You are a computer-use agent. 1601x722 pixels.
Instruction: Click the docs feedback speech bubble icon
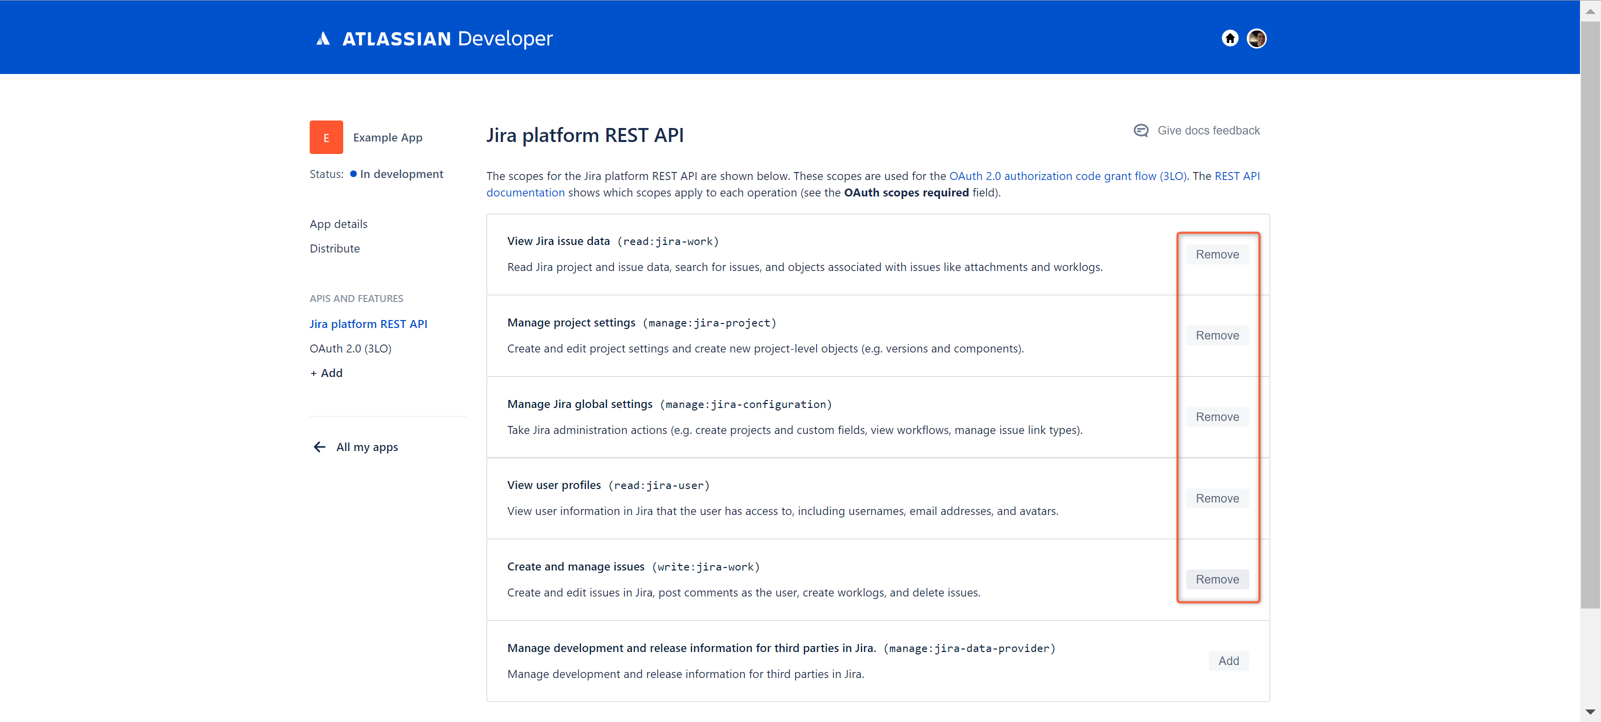[1141, 130]
